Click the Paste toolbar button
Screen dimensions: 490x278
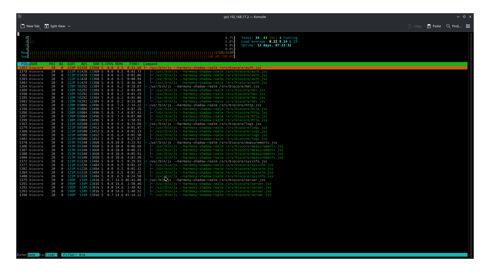(434, 26)
